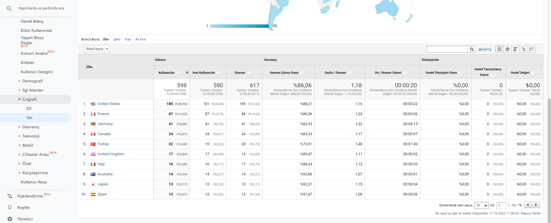Switch to pie chart percentage view
Screen dimensions: 551x223
(507, 49)
